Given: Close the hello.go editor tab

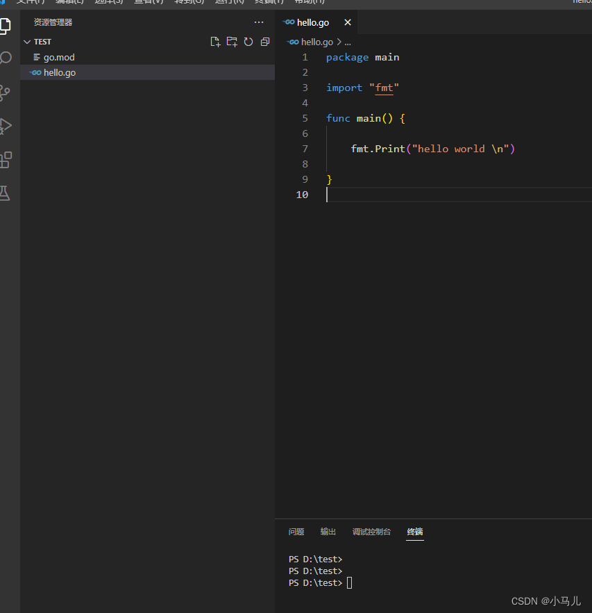Looking at the screenshot, I should click(x=348, y=22).
